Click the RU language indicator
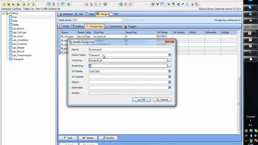 [250, 125]
